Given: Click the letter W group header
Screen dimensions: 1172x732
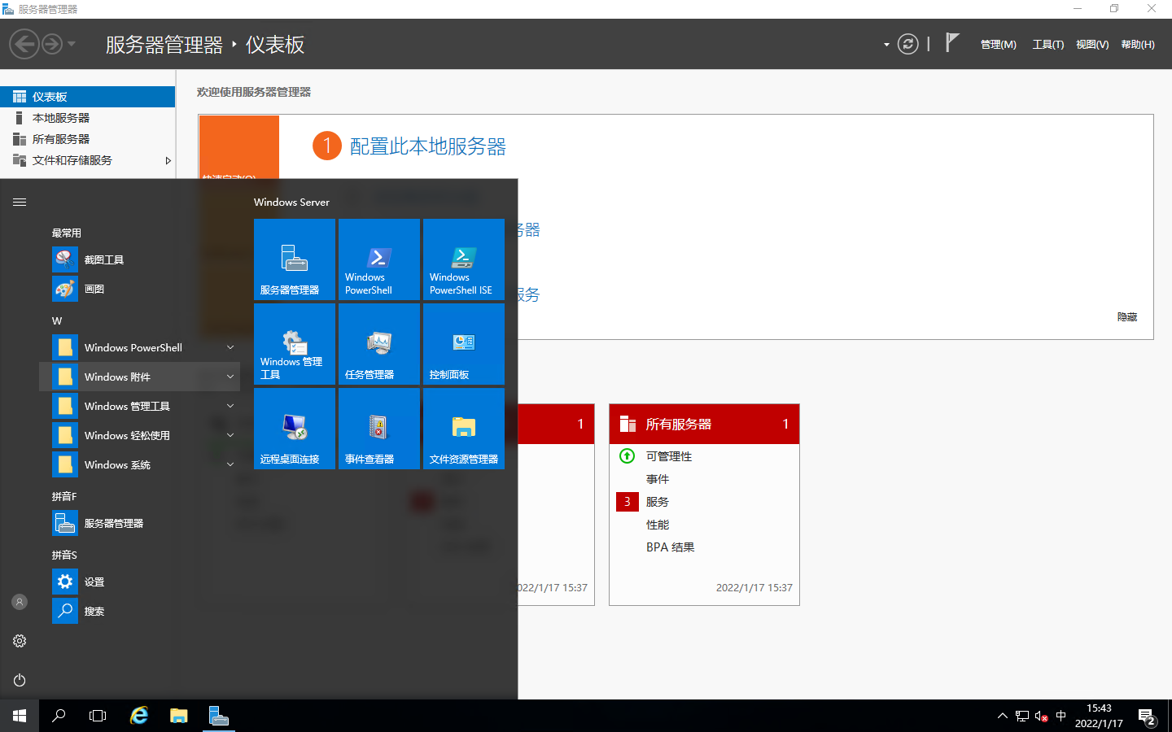Looking at the screenshot, I should point(57,320).
